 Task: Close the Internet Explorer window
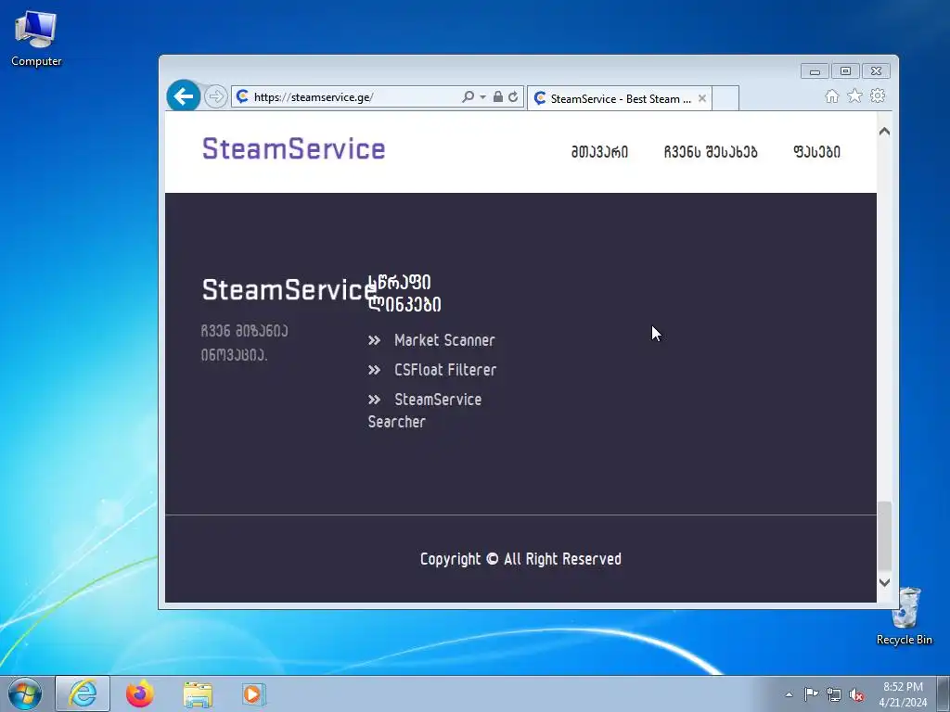click(876, 71)
